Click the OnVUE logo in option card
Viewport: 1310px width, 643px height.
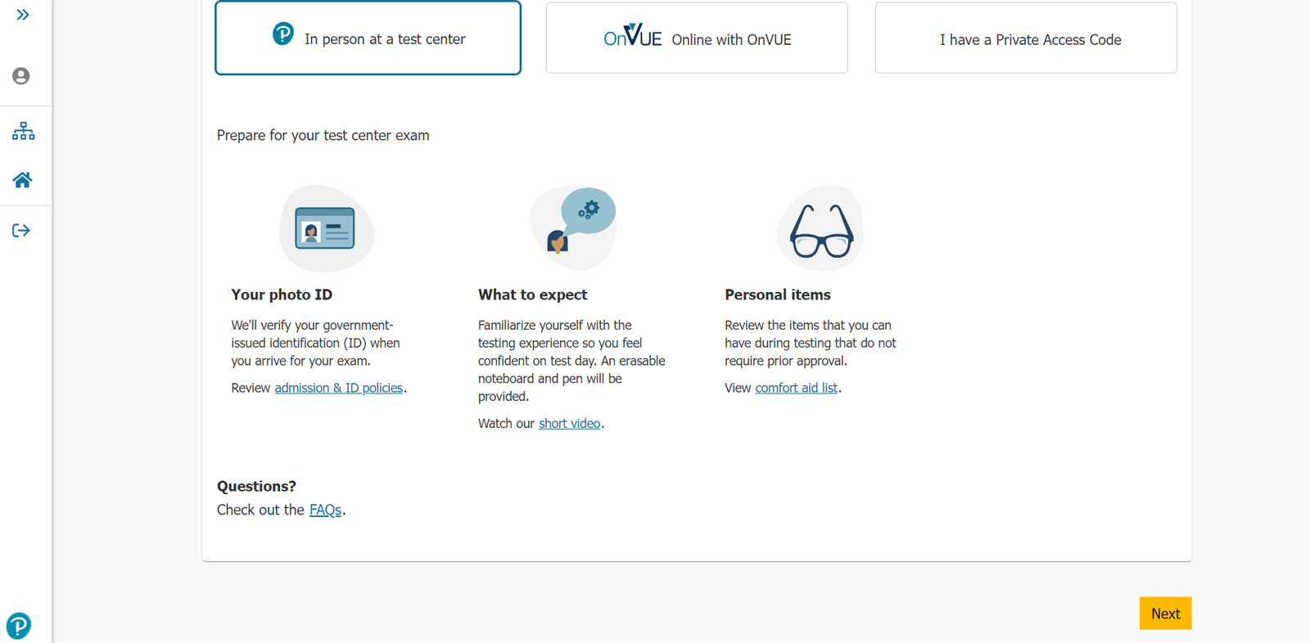click(632, 37)
